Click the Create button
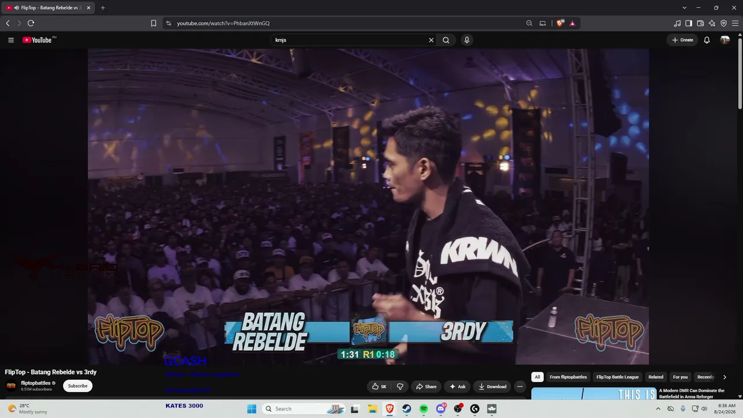The height and width of the screenshot is (418, 743). (683, 40)
